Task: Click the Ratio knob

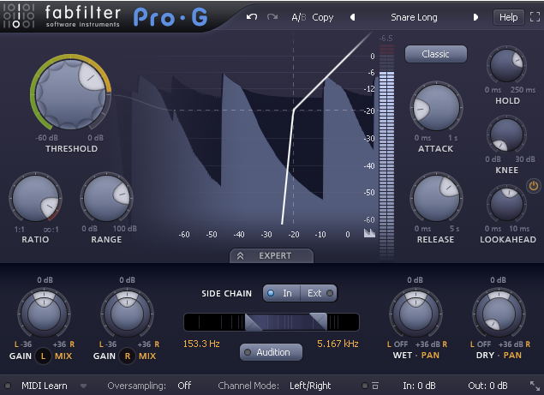Action: tap(35, 198)
